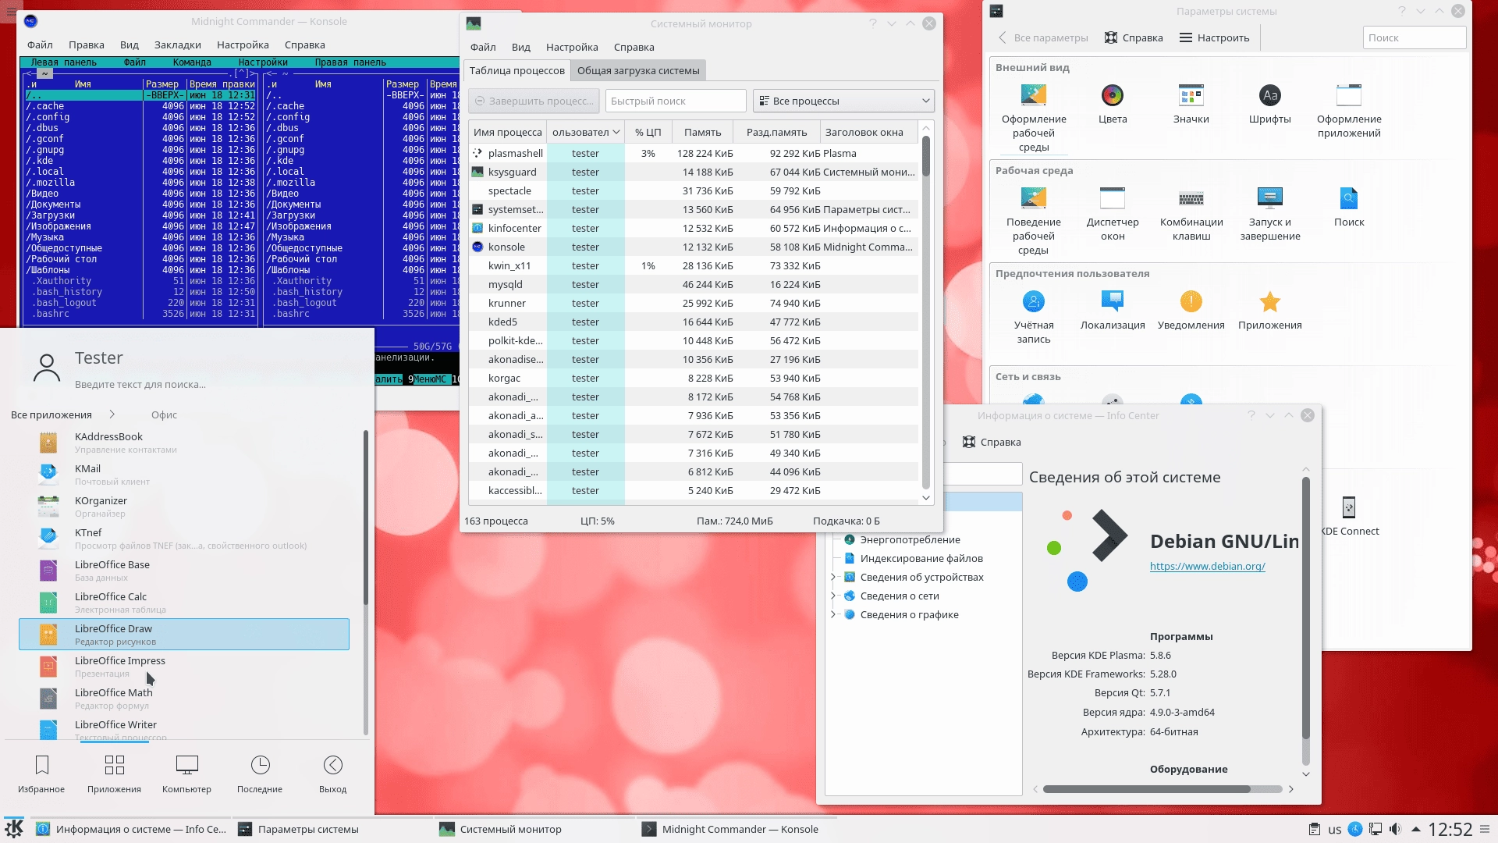1498x843 pixels.
Task: Open Оформление приложений settings icon
Action: point(1349,96)
